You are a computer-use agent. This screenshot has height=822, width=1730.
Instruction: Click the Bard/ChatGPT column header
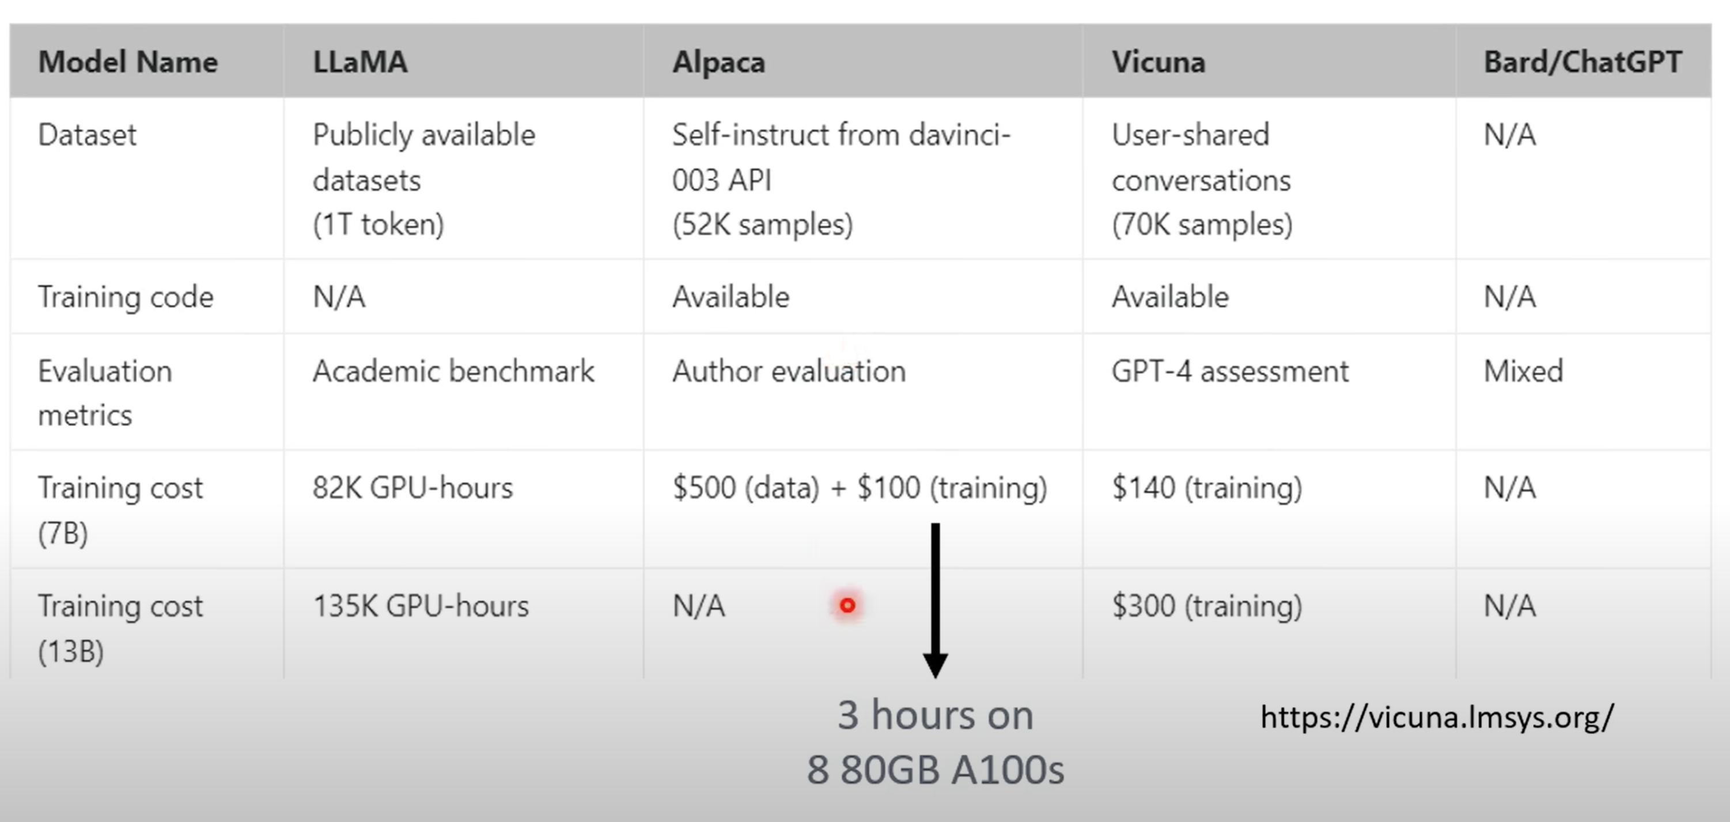click(x=1583, y=62)
